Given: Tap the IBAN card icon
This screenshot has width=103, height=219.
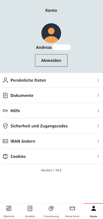Looking at the screenshot, I should tap(5, 141).
